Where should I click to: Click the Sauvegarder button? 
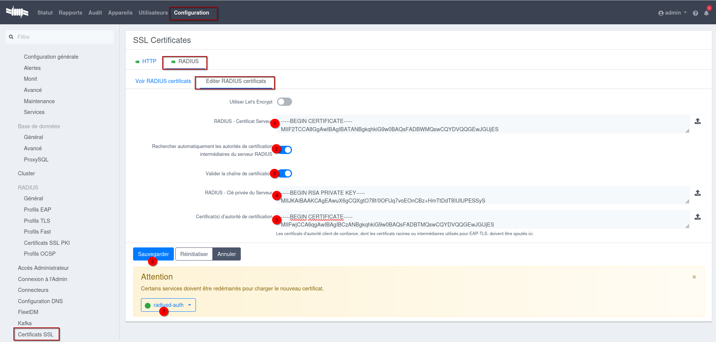coord(153,254)
